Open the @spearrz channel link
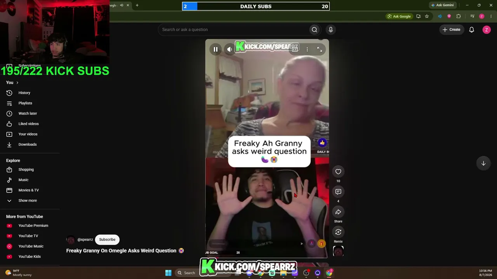497x279 pixels. coord(85,239)
